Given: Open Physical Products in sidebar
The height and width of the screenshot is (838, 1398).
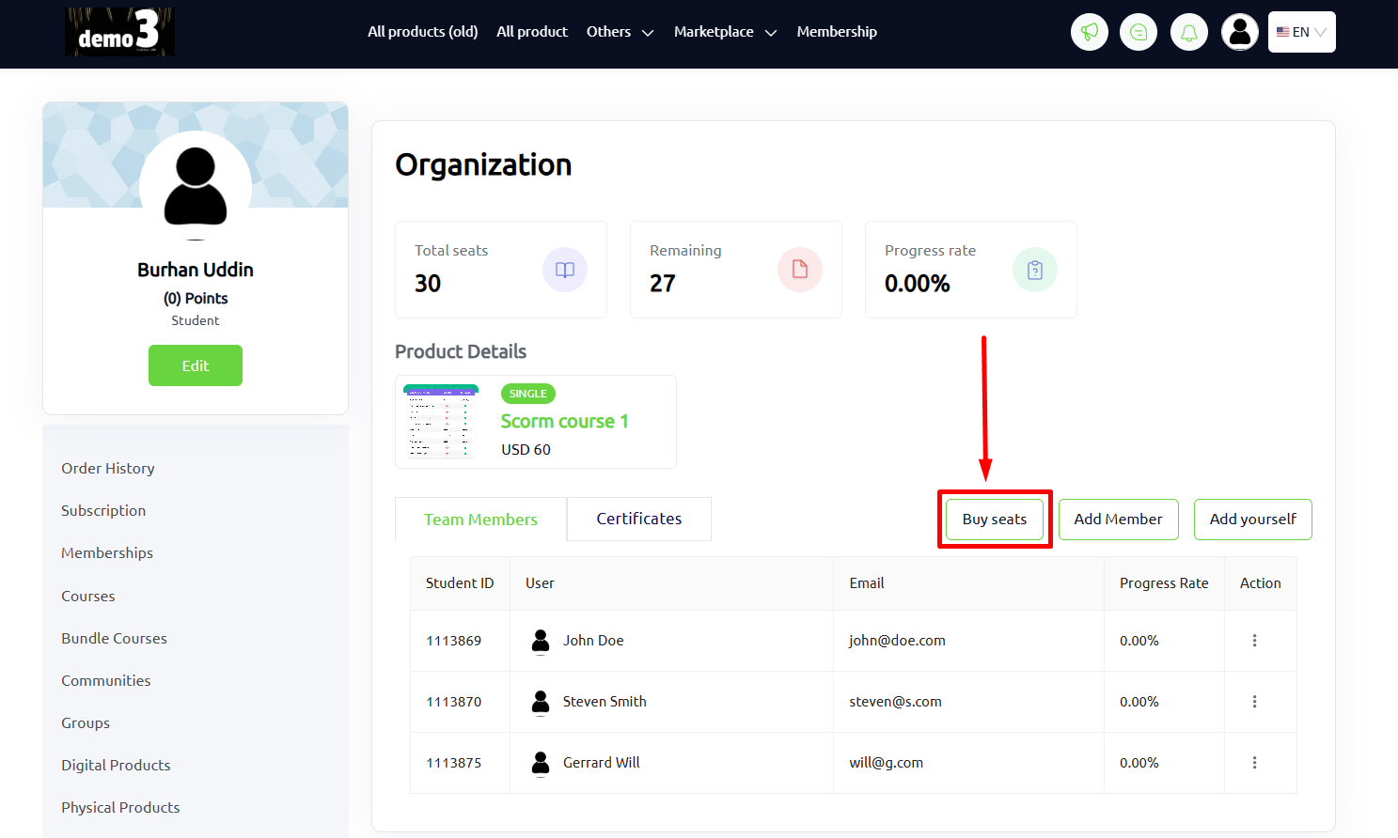Looking at the screenshot, I should click(120, 807).
